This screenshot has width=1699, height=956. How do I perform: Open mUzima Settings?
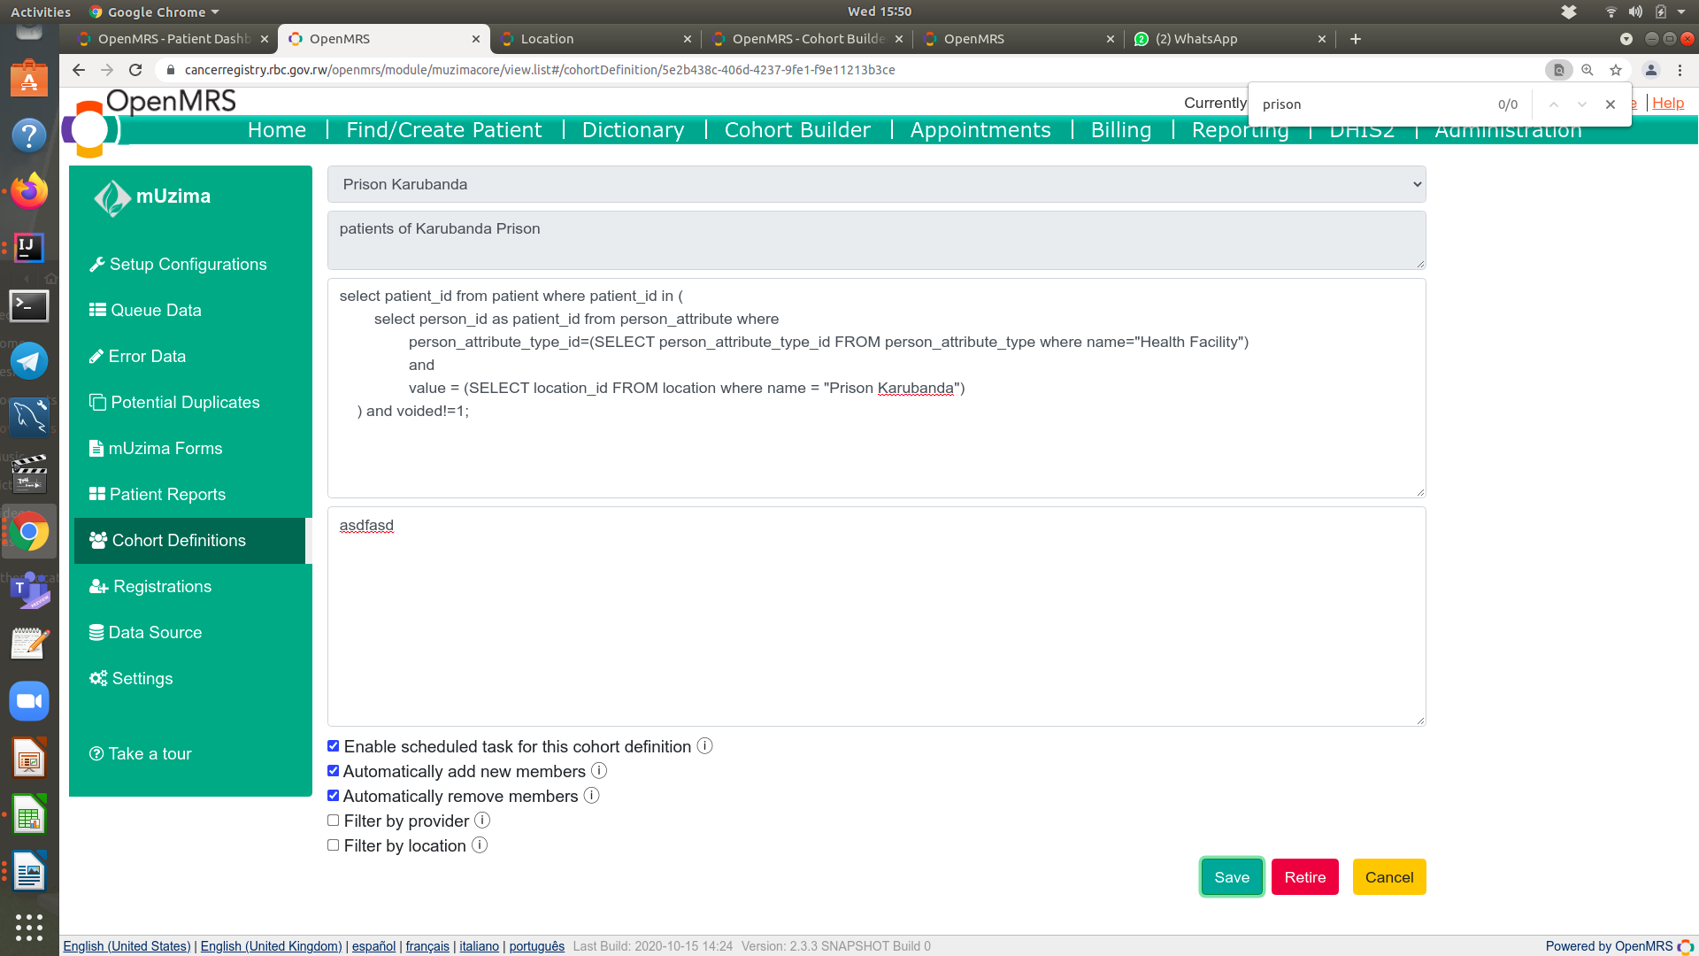[131, 678]
